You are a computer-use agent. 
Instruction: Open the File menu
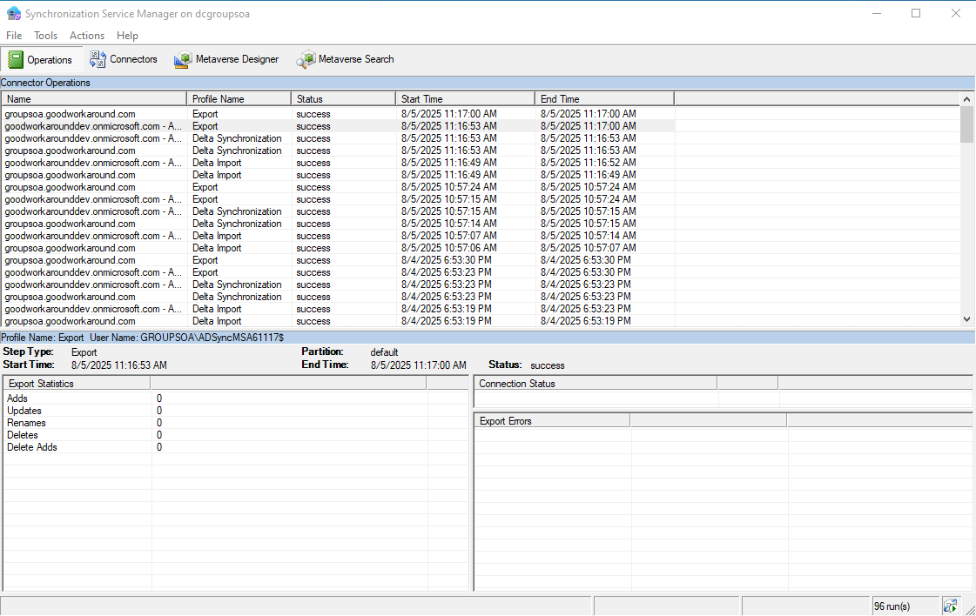pos(14,36)
